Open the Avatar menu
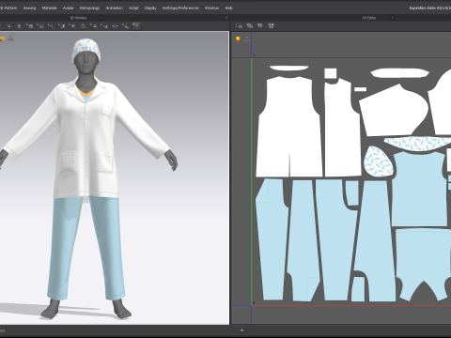 coord(68,8)
